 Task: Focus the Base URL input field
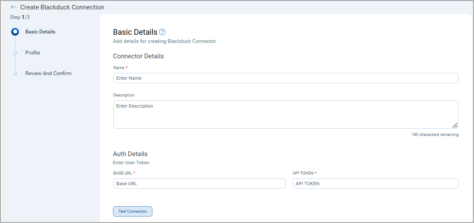199,184
